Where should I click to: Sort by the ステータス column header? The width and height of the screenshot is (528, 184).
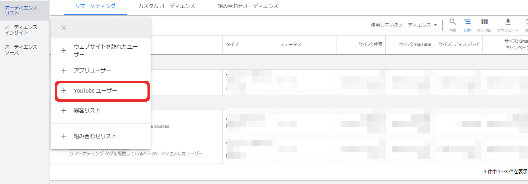coord(291,44)
